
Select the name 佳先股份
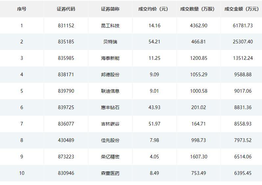(110, 140)
